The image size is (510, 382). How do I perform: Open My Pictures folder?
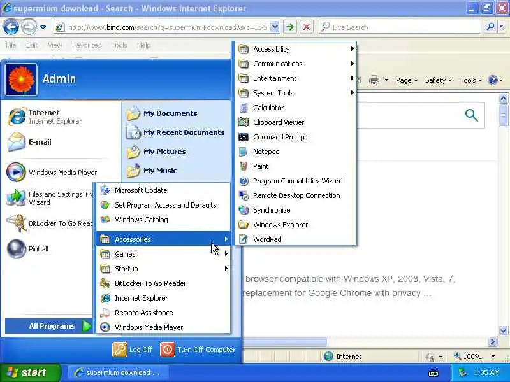pos(156,152)
